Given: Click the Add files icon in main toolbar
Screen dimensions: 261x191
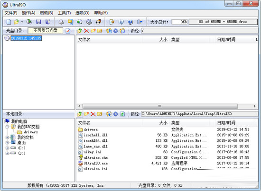Looking at the screenshot, I should coord(112,22).
